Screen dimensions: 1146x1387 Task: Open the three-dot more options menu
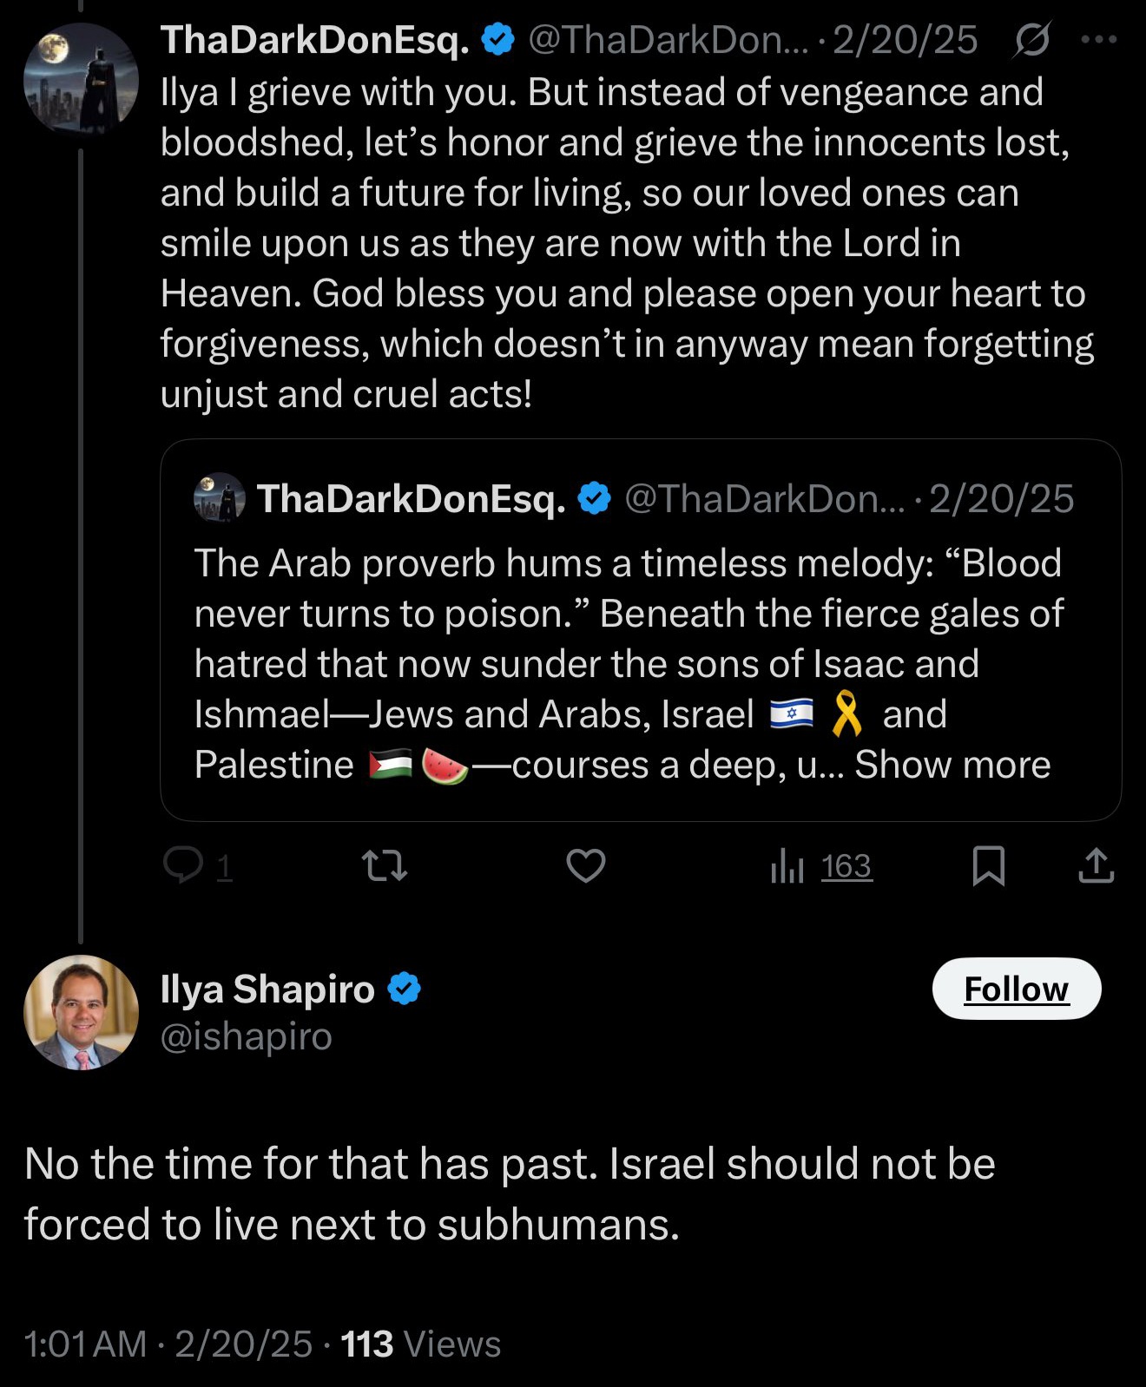click(x=1099, y=39)
